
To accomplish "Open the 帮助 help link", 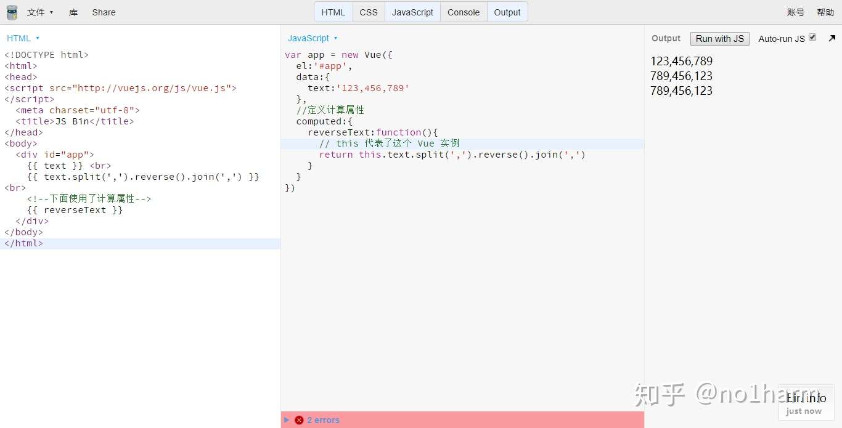I will click(825, 12).
